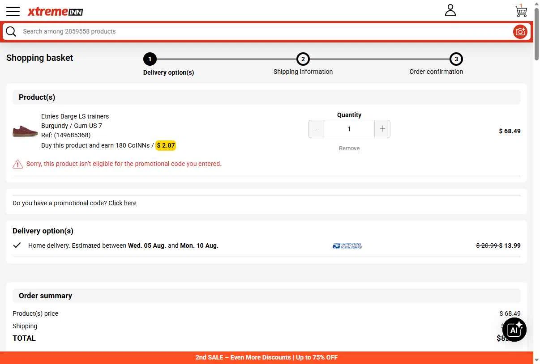Screen dimensions: 540x364
Task: Click the product price $ 68.49 in product row
Action: 510,131
